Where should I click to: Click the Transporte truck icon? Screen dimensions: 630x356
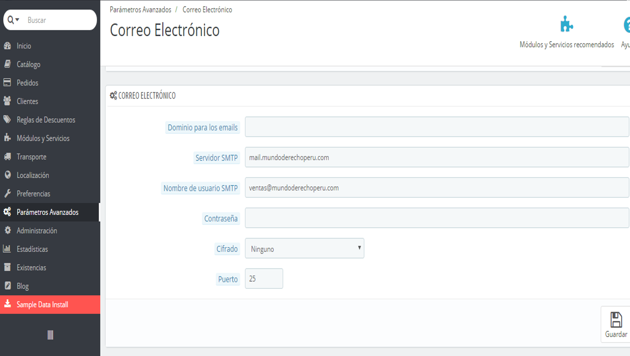click(x=7, y=157)
